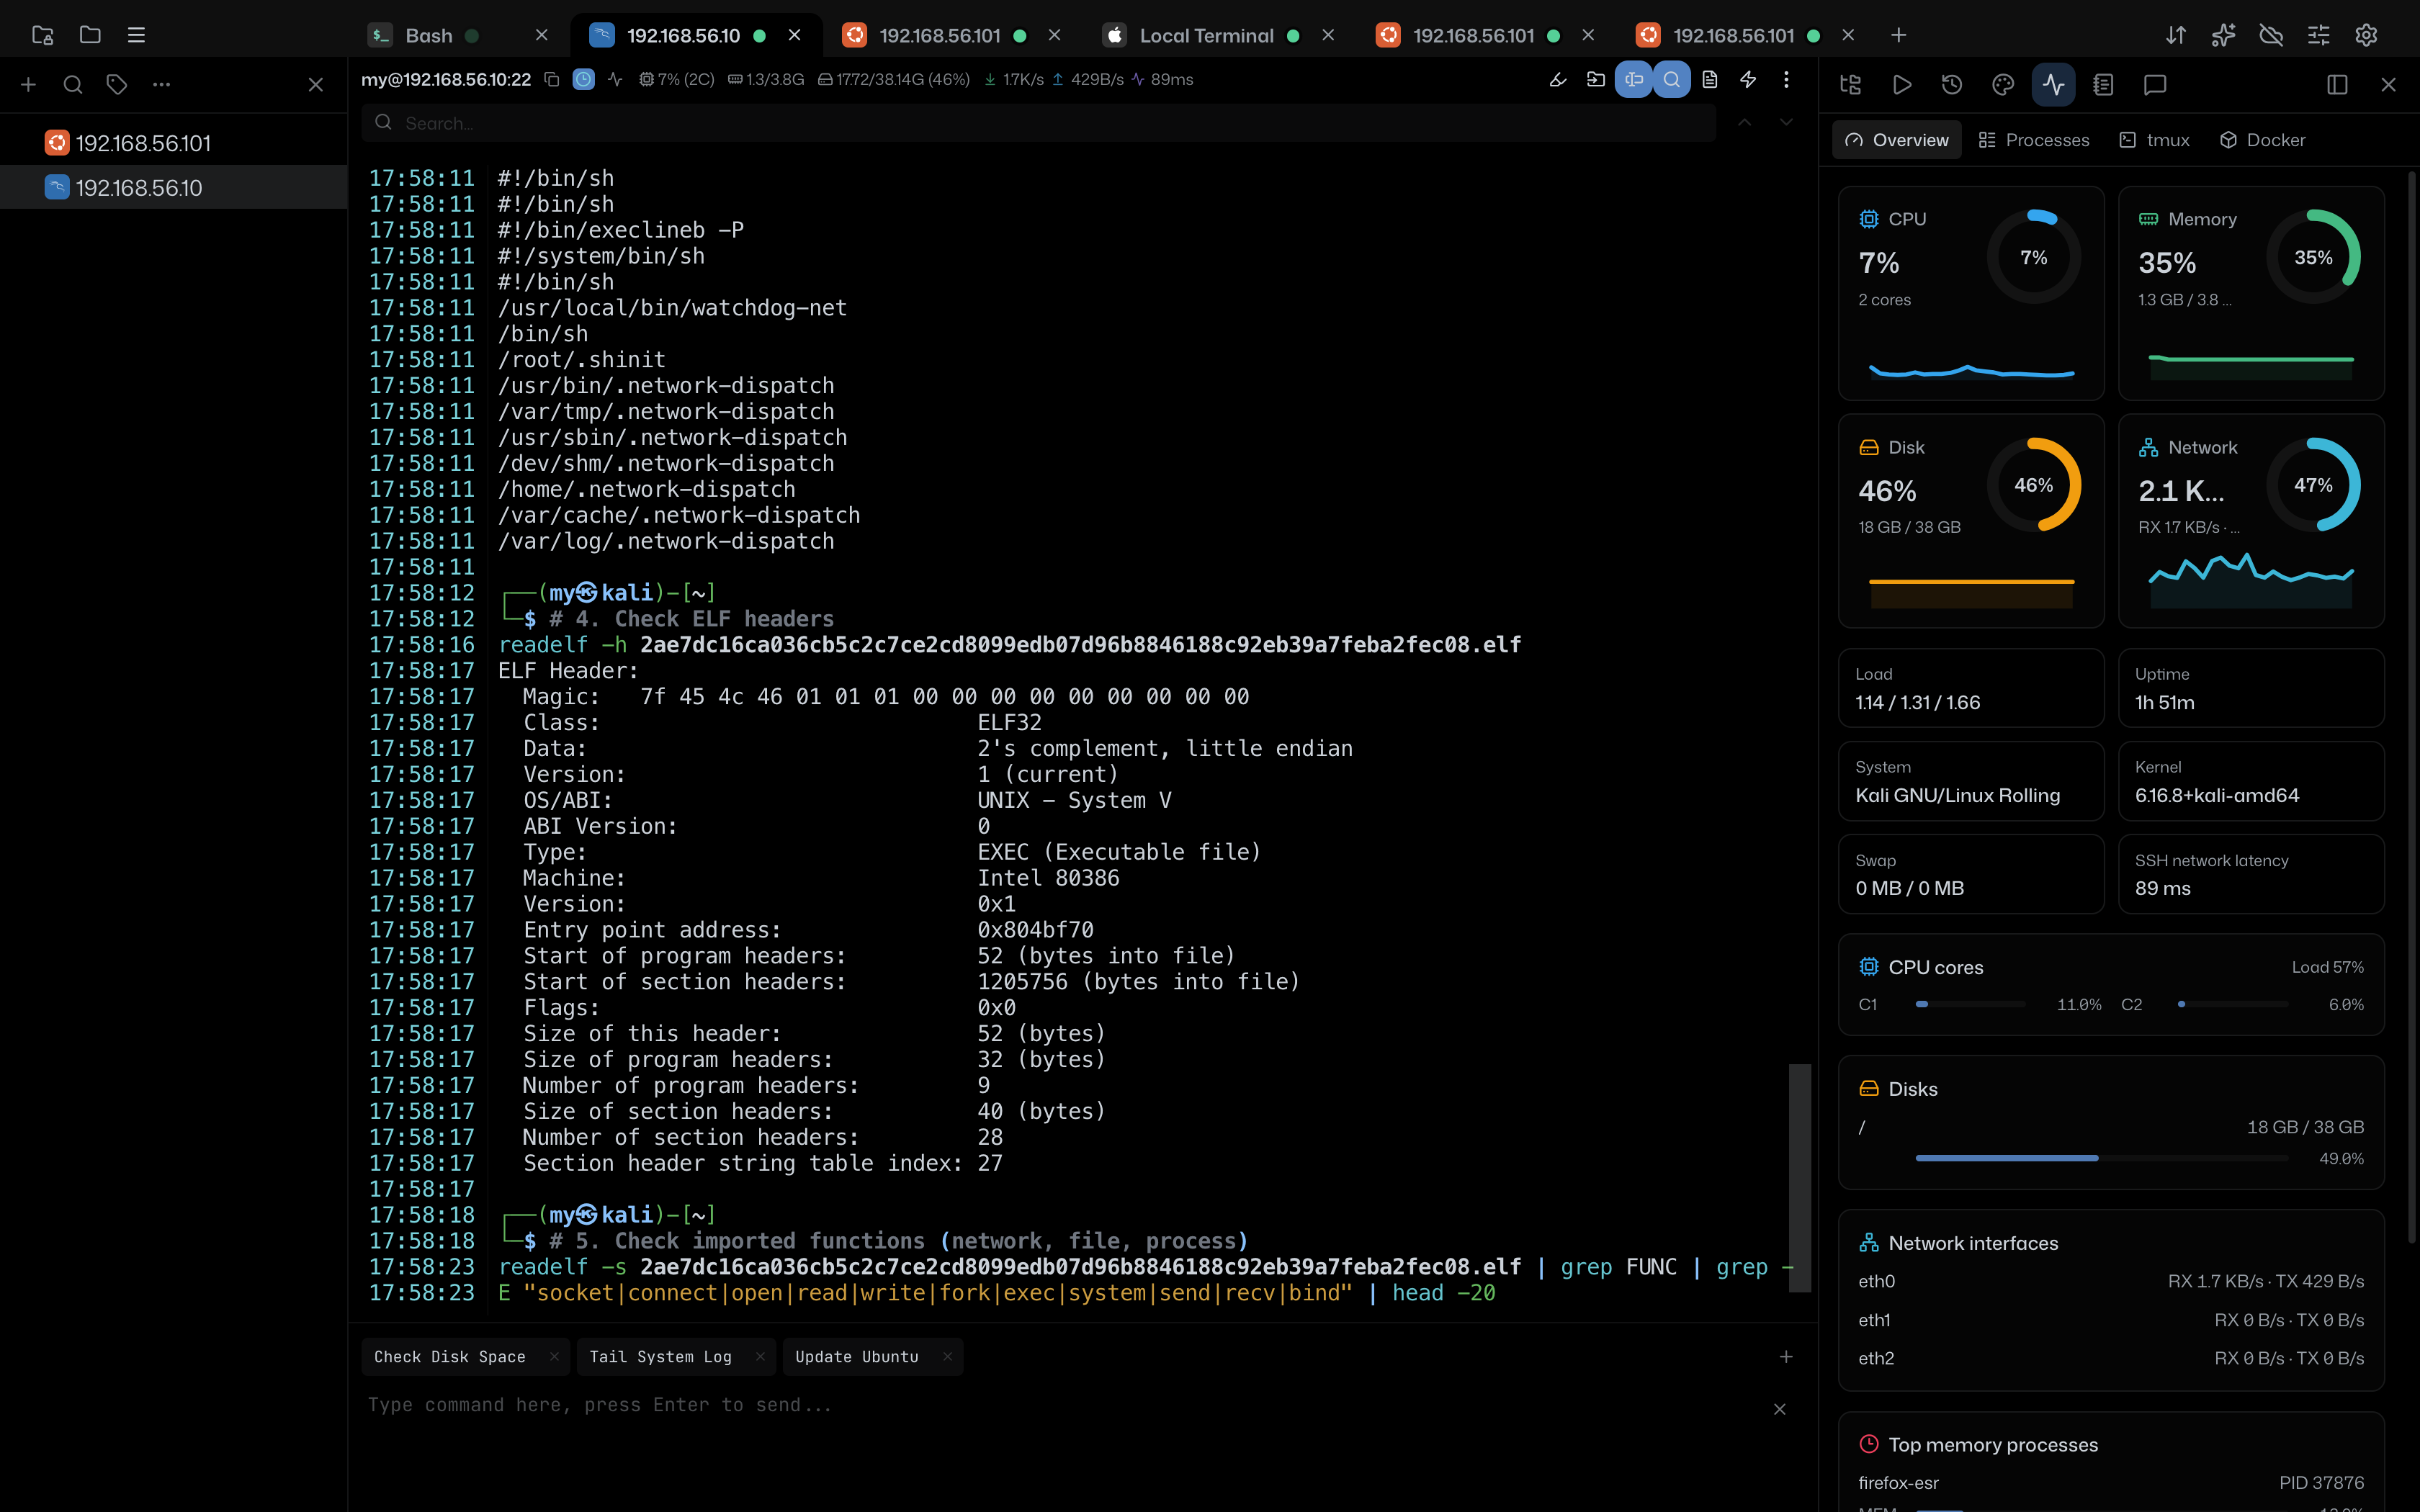Viewport: 2420px width, 1512px height.
Task: Open the three-dots terminal options menu
Action: pyautogui.click(x=1786, y=79)
